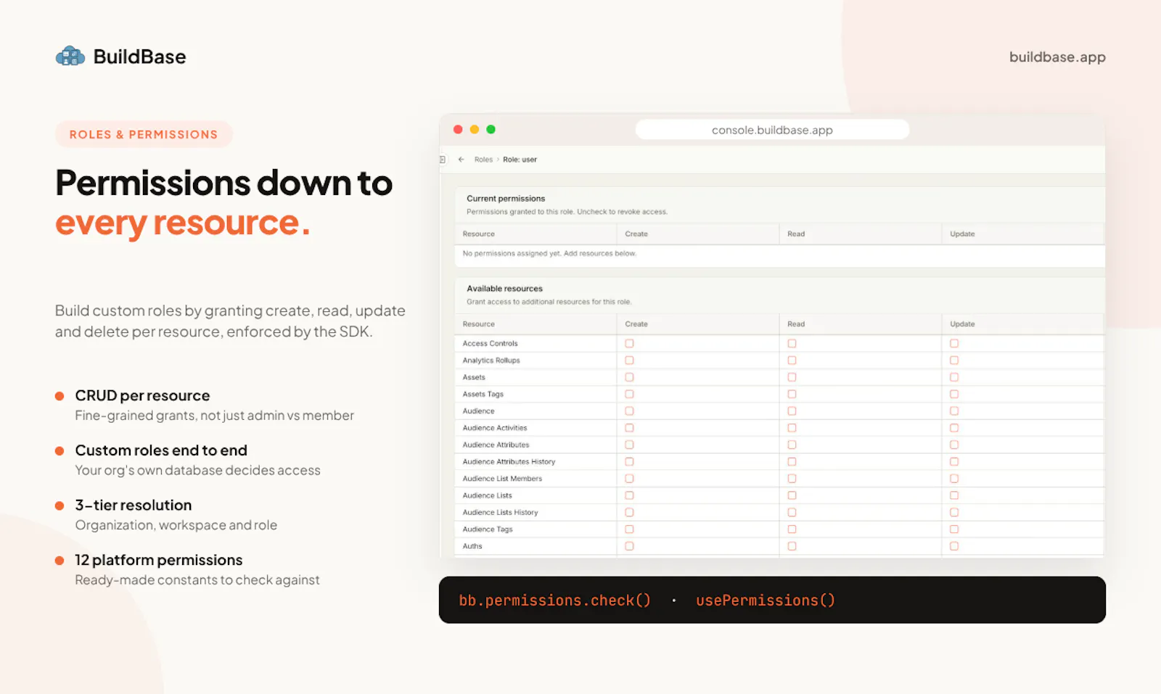
Task: Click the Available resources section heading
Action: [x=504, y=289]
